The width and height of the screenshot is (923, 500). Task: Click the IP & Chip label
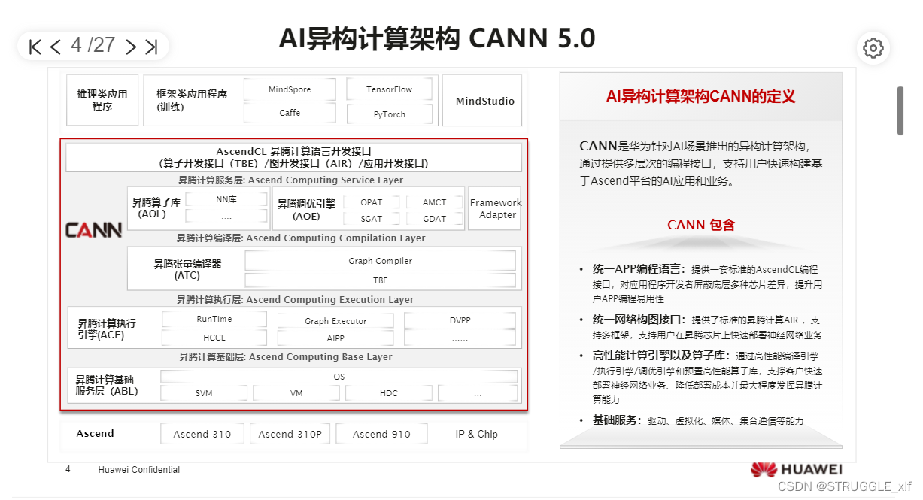[x=476, y=434]
